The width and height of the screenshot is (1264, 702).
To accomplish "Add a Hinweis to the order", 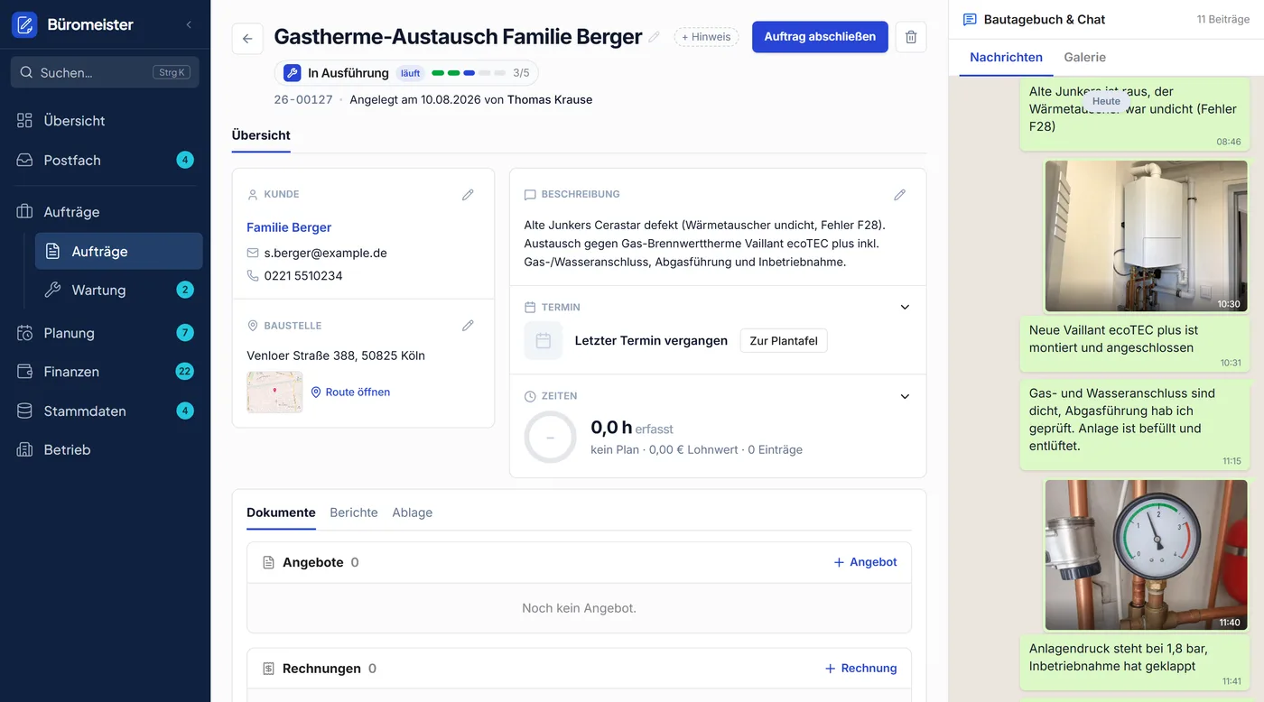I will pyautogui.click(x=706, y=37).
